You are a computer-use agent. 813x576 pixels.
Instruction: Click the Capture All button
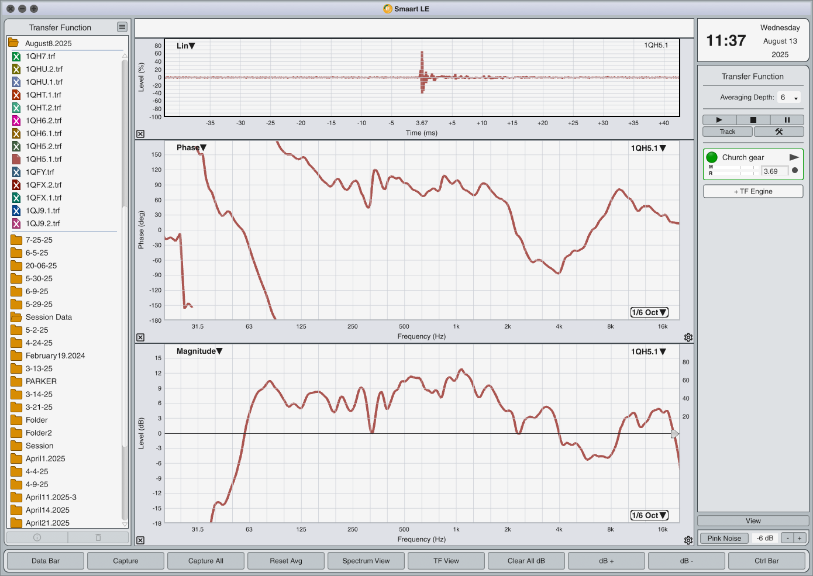[x=205, y=561]
